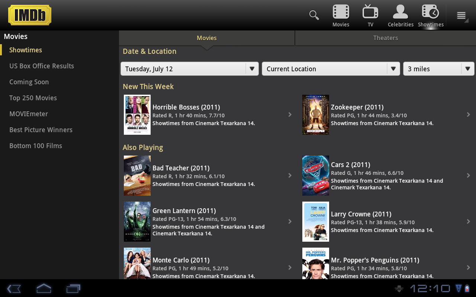Change the 3 miles distance dropdown
This screenshot has width=476, height=297.
coord(439,69)
